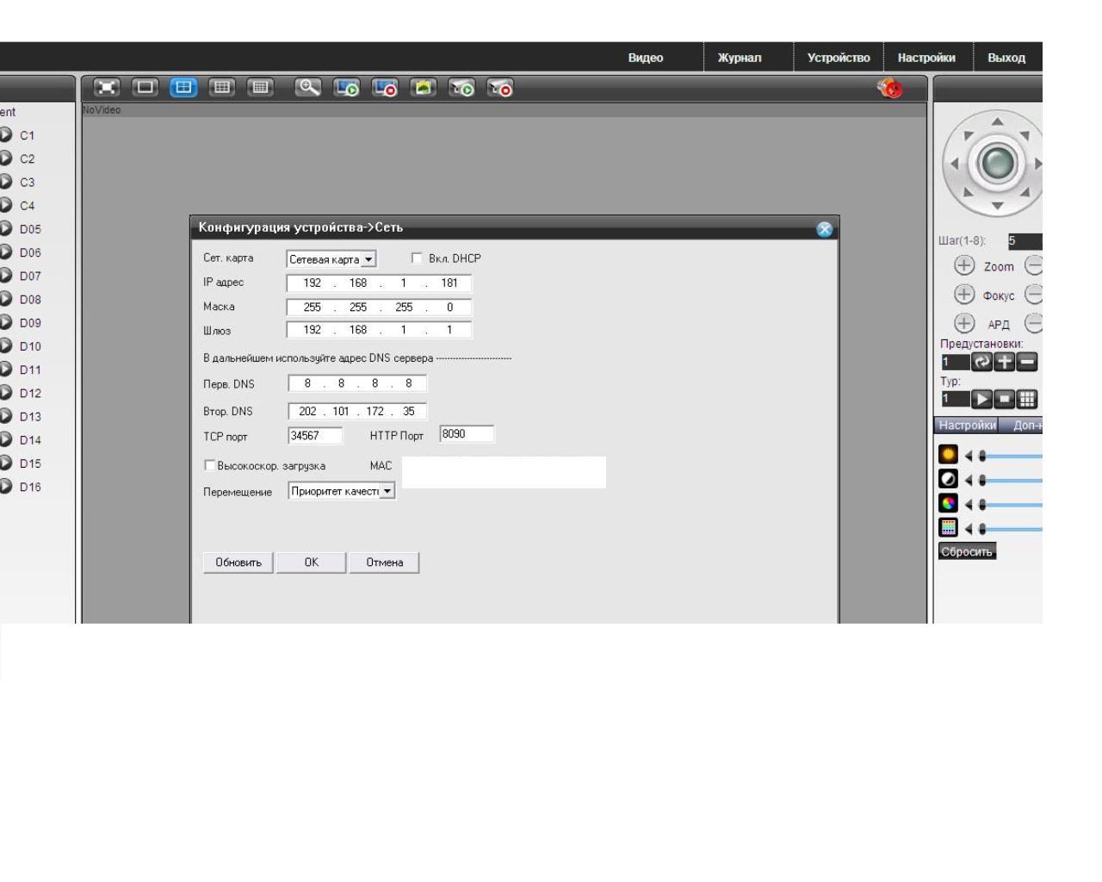Click the red alarm icon in toolbar

pos(890,89)
